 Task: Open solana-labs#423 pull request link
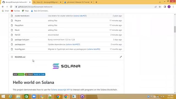point(73,45)
